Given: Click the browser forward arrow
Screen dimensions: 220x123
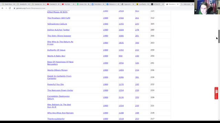Looking at the screenshot, I should tap(6, 8).
